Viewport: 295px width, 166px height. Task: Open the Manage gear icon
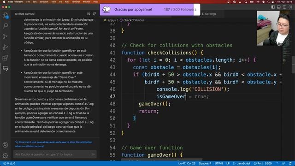[5, 155]
